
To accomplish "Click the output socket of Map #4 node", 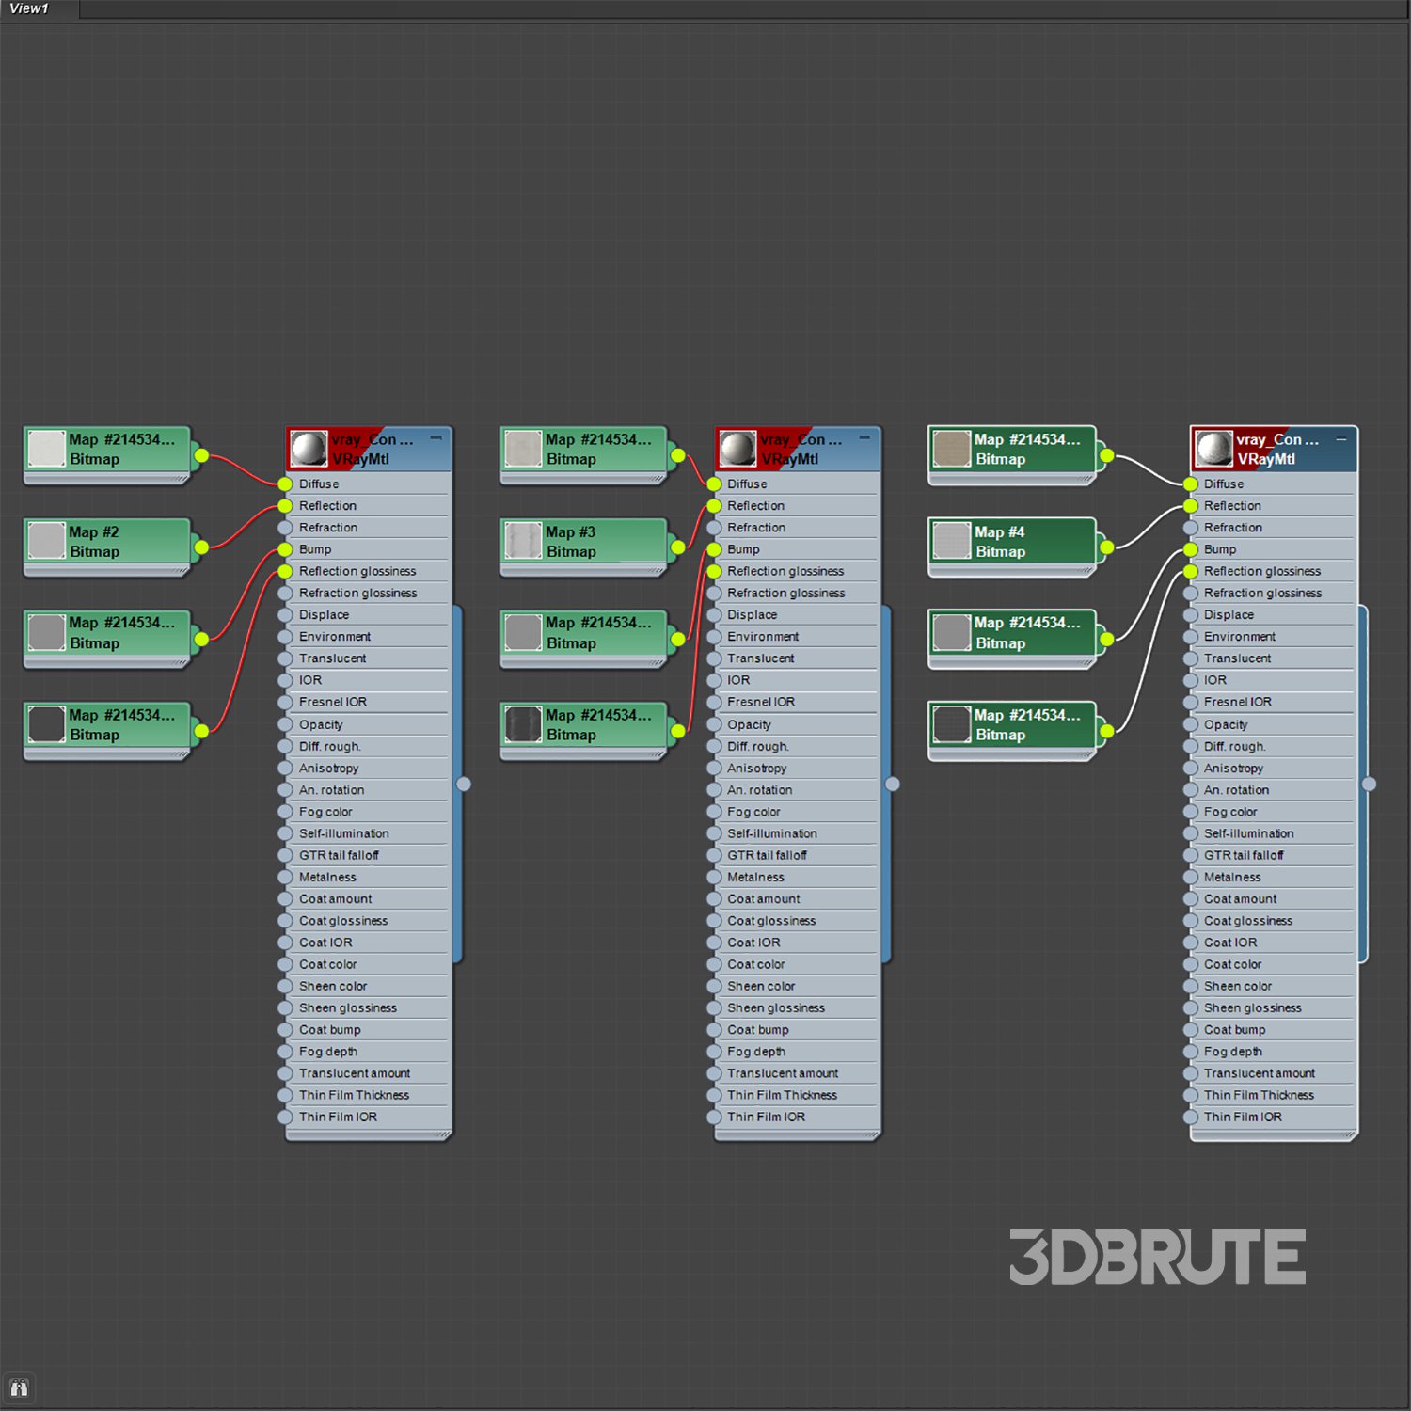I will point(1107,547).
